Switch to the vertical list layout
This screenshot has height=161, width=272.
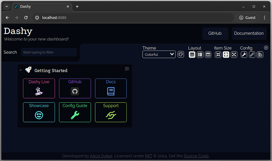pyautogui.click(x=200, y=54)
